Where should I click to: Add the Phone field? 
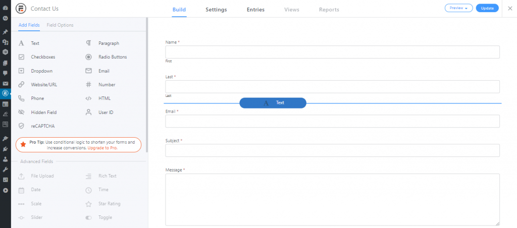coord(31,98)
